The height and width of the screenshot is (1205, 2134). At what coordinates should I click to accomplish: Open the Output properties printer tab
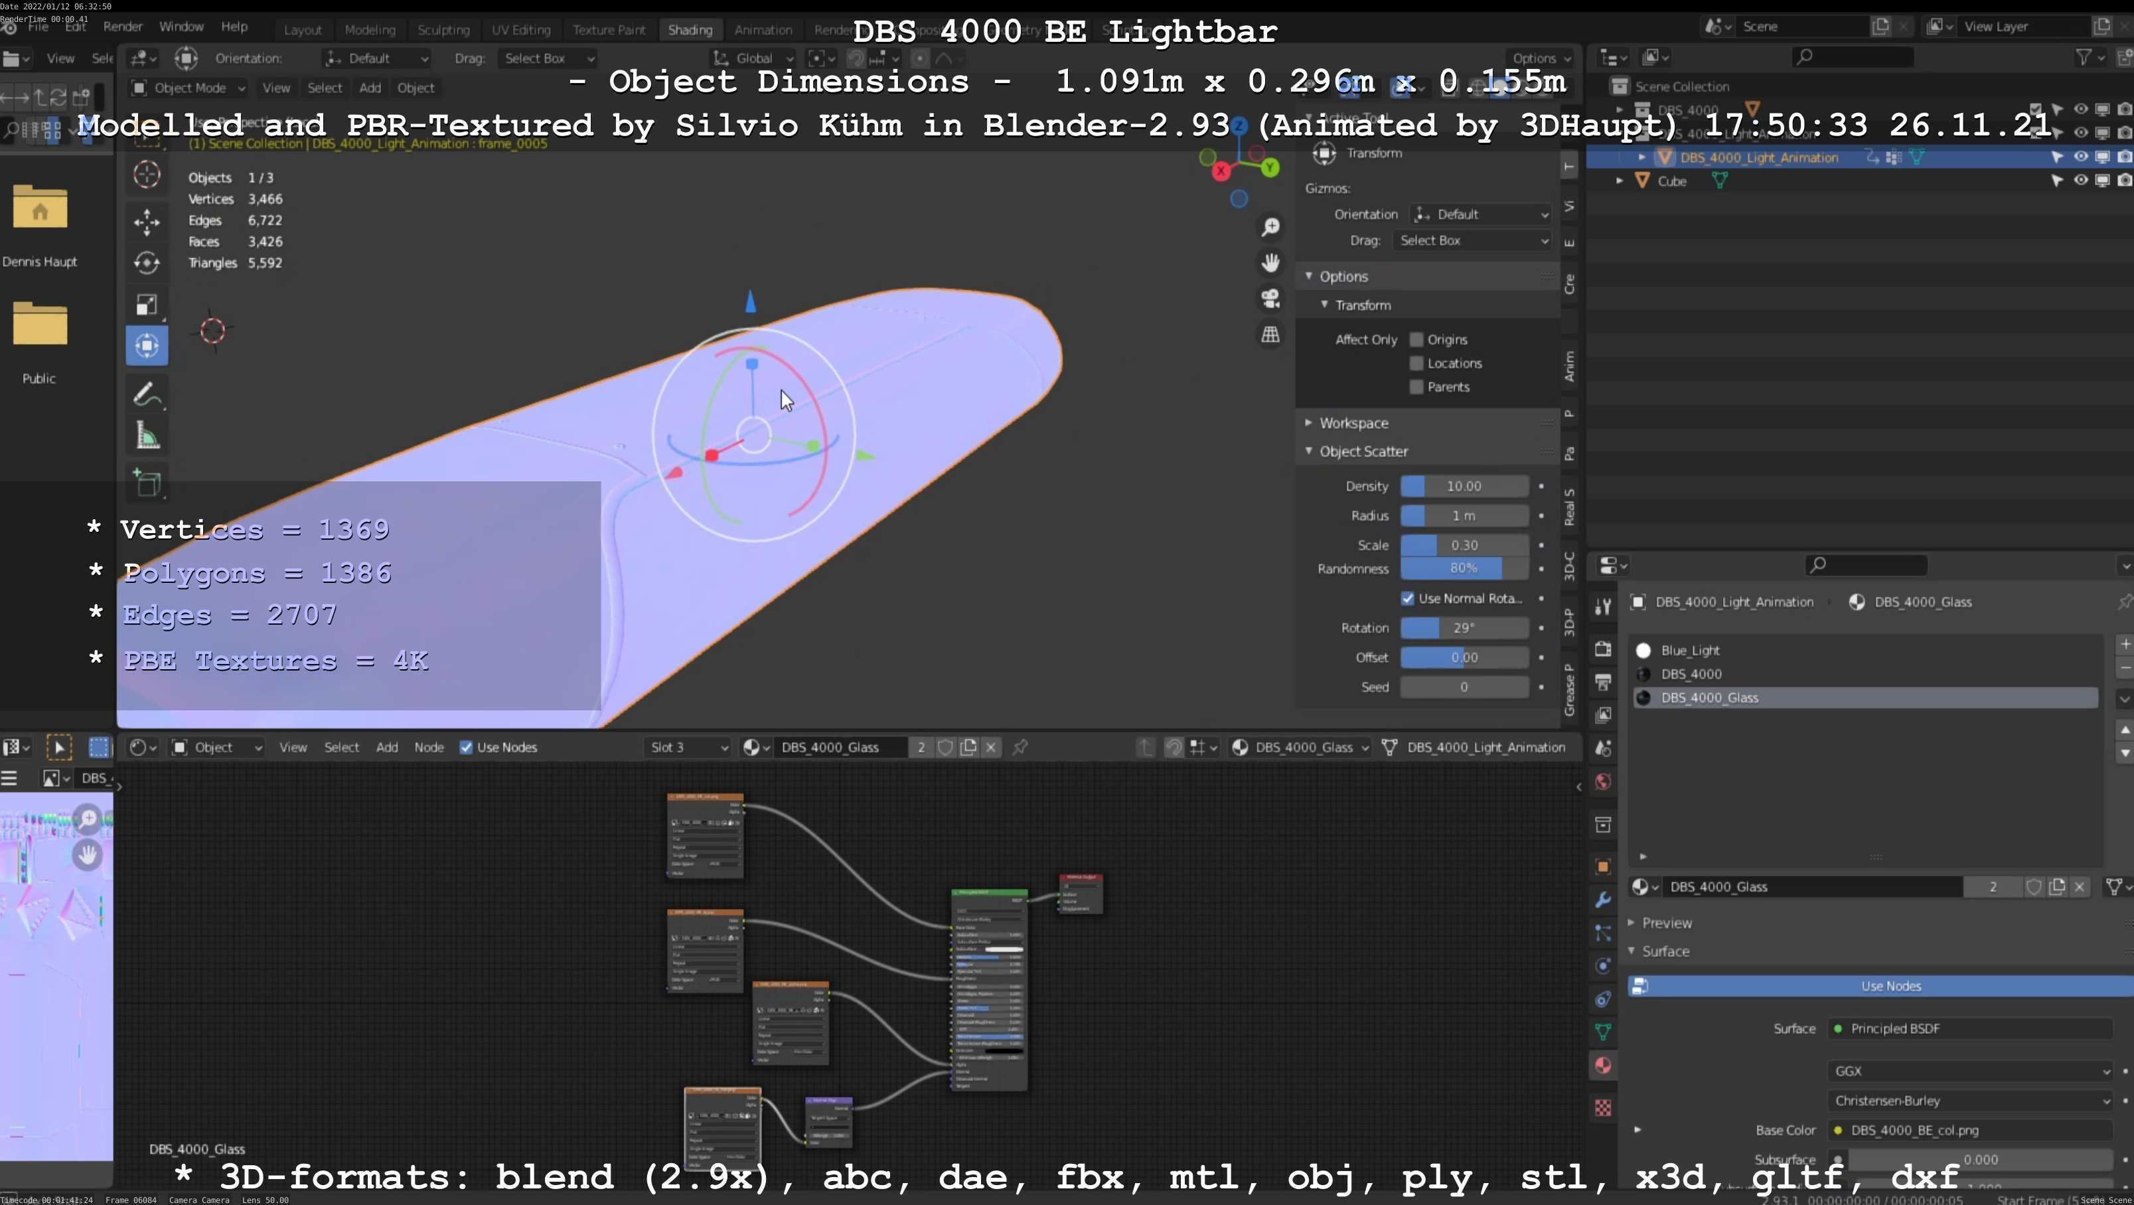tap(1603, 682)
